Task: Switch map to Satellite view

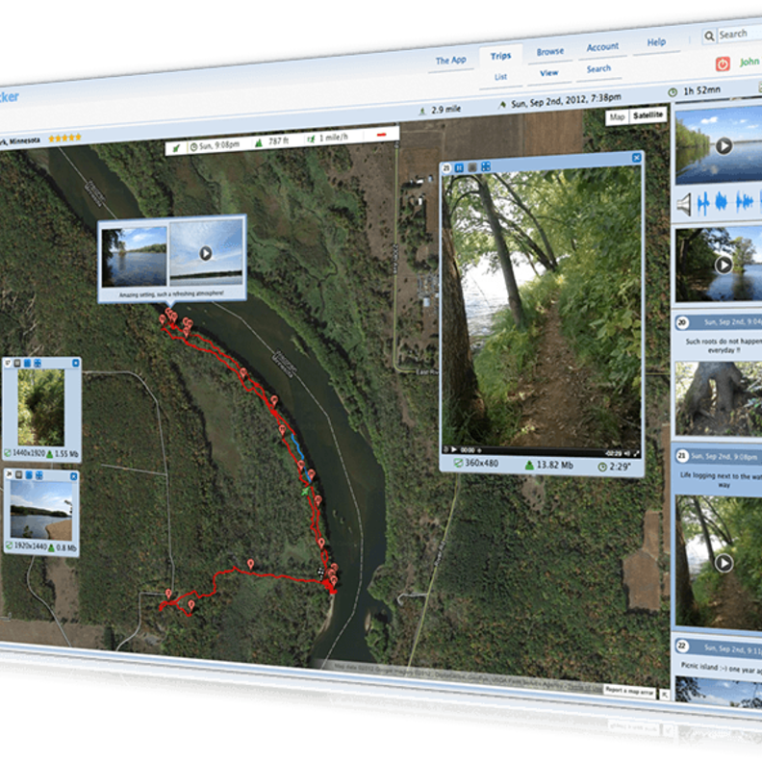Action: [649, 116]
